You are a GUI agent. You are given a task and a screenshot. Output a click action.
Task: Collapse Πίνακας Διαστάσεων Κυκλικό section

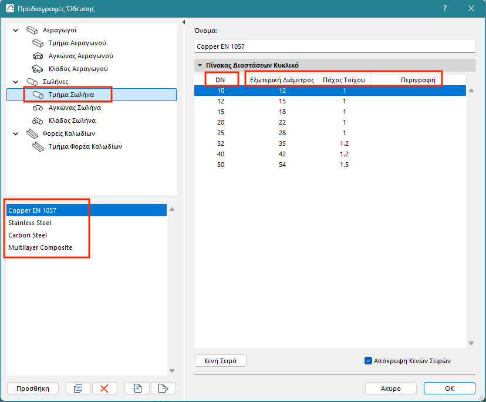click(200, 65)
